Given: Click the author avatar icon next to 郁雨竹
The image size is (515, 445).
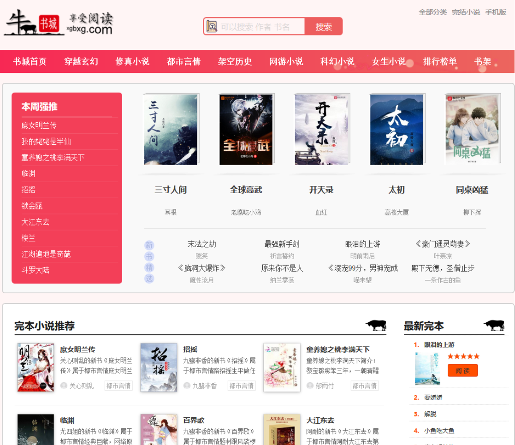Looking at the screenshot, I should pos(310,386).
